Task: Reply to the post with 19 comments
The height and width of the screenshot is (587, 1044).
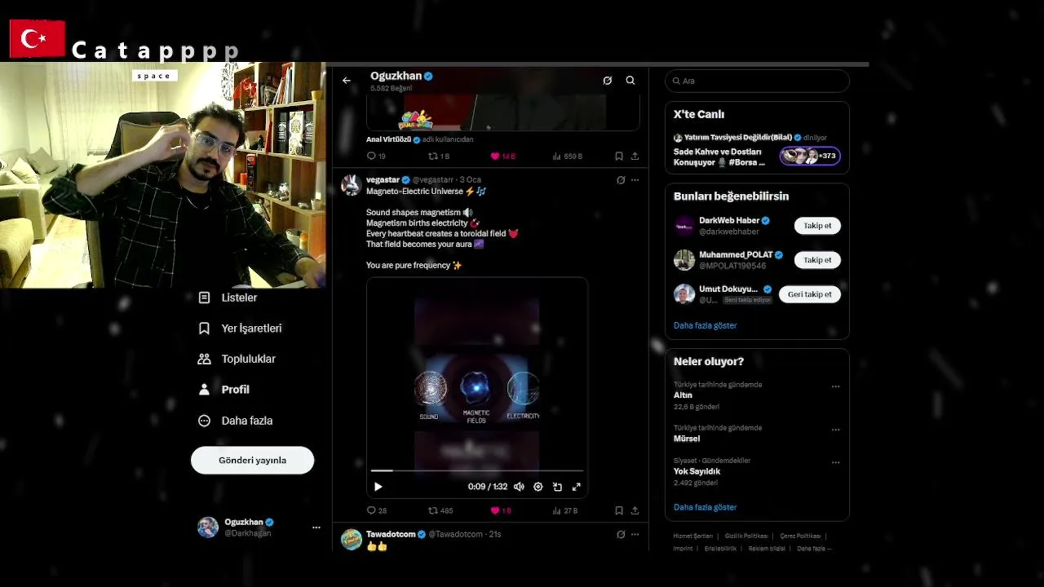Action: (376, 157)
